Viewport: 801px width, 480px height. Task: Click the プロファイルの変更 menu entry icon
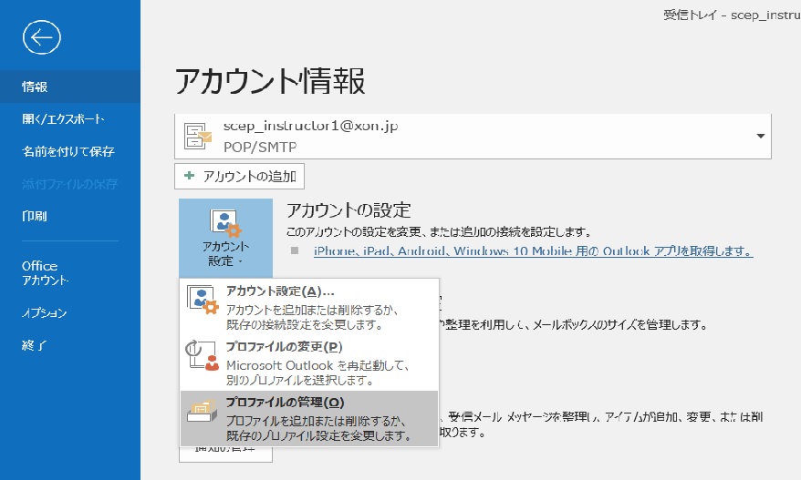(x=202, y=356)
